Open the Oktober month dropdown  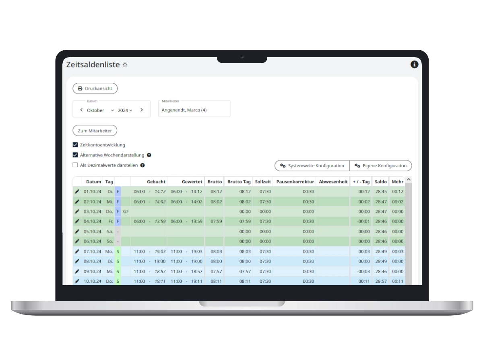pos(100,110)
